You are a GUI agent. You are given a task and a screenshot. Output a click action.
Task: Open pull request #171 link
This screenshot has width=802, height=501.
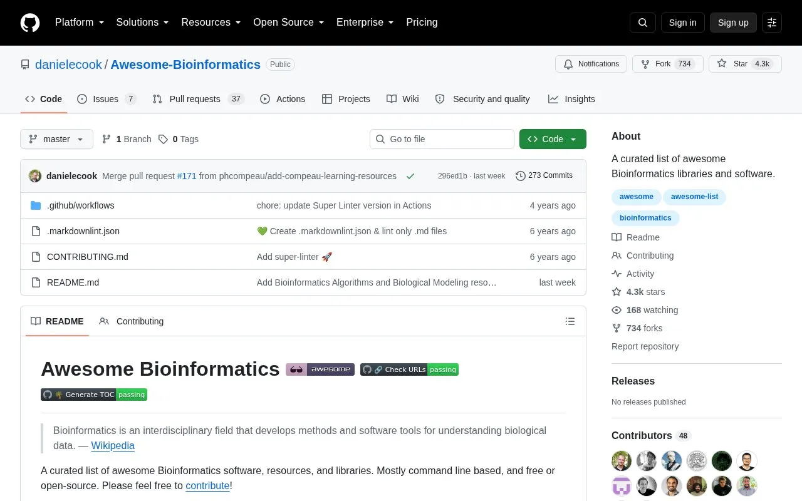187,176
